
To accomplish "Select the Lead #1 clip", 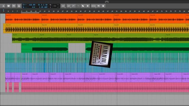I will pyautogui.click(x=45, y=48).
